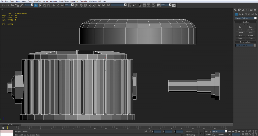Screen dimensions: 258x136
Task: Toggle the selection lock padlock
Action: click(x=146, y=131)
